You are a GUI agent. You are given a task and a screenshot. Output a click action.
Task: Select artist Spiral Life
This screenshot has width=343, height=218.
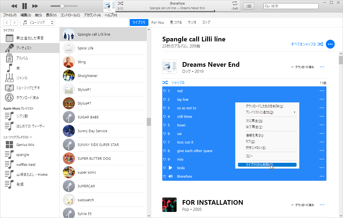click(103, 48)
